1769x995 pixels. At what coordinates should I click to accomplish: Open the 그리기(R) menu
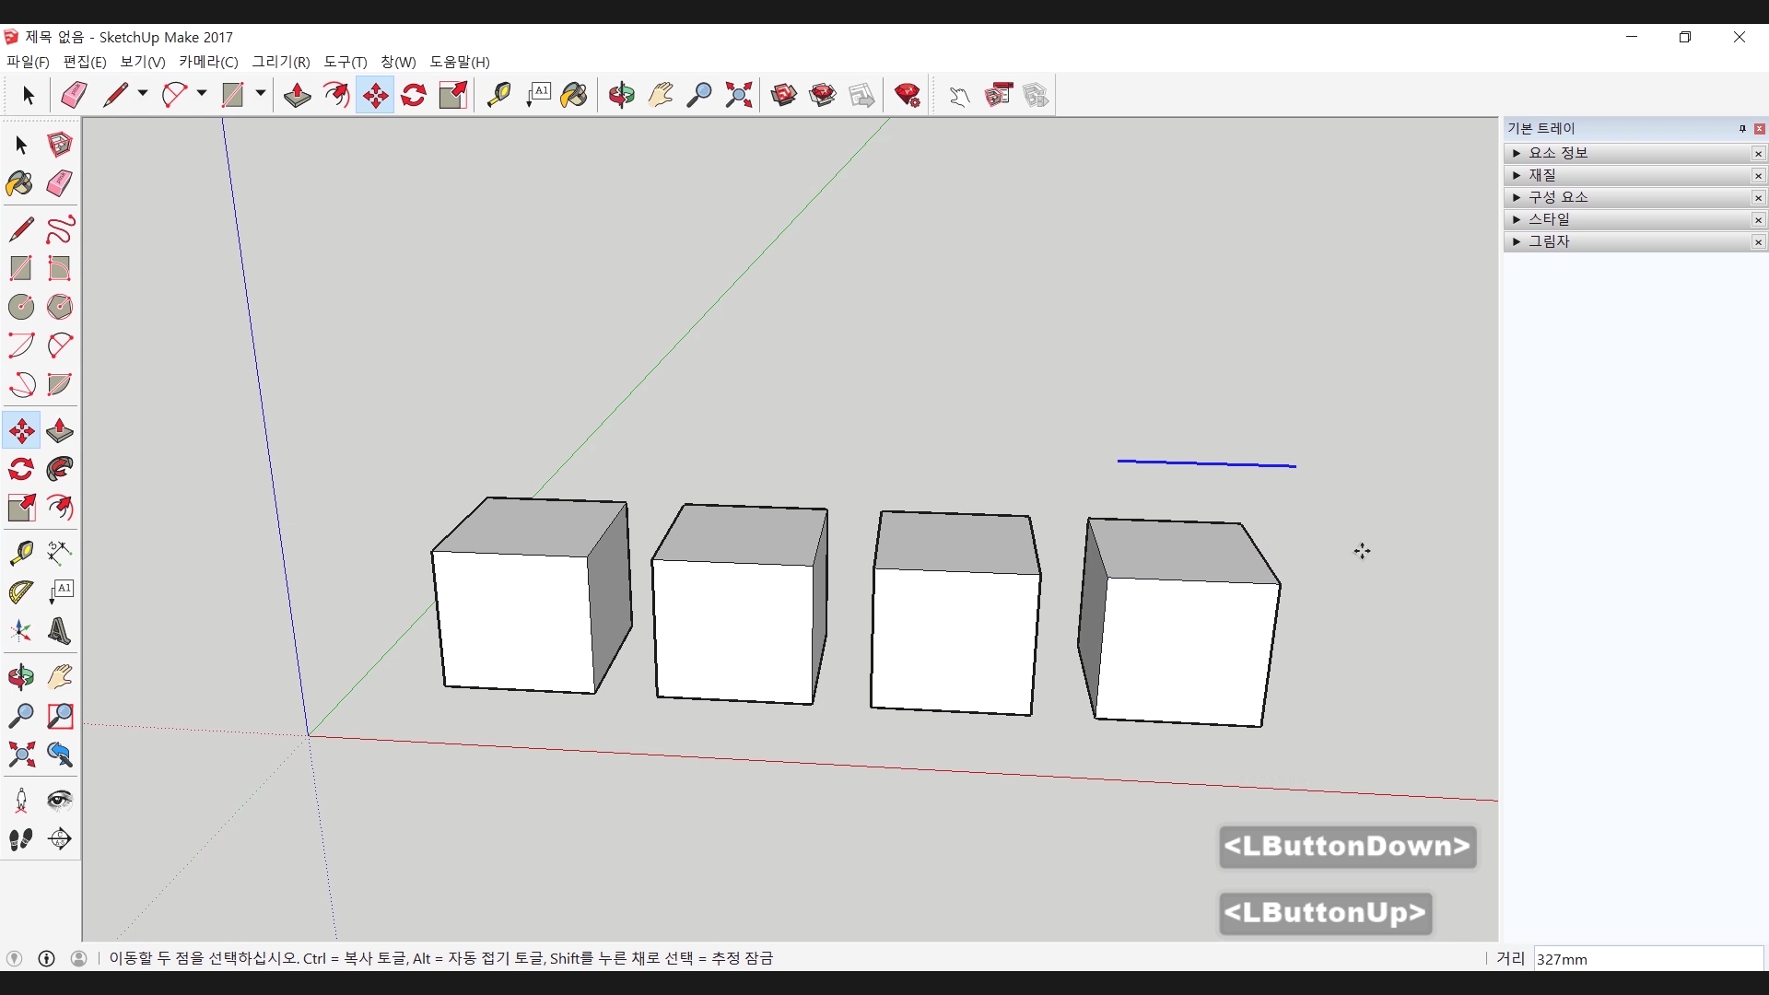281,62
